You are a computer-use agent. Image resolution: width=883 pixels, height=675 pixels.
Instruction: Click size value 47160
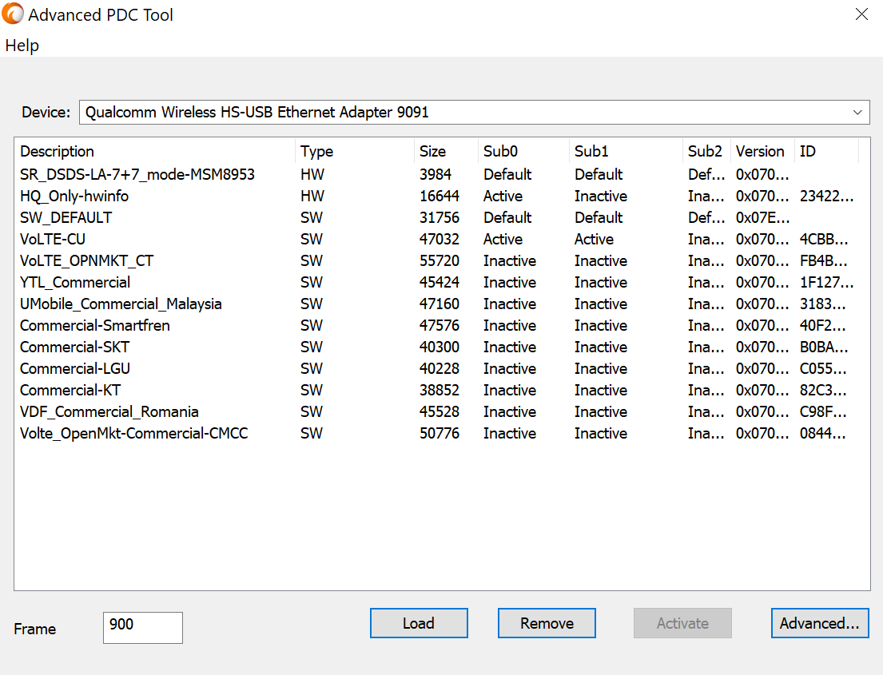click(440, 304)
